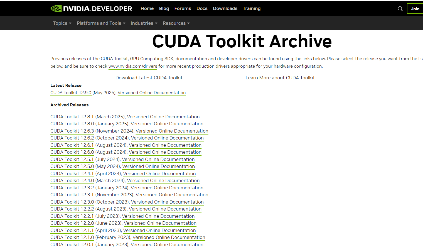The height and width of the screenshot is (247, 423).
Task: Open documentation for 12.2.2 August 2023
Action: coord(165,209)
